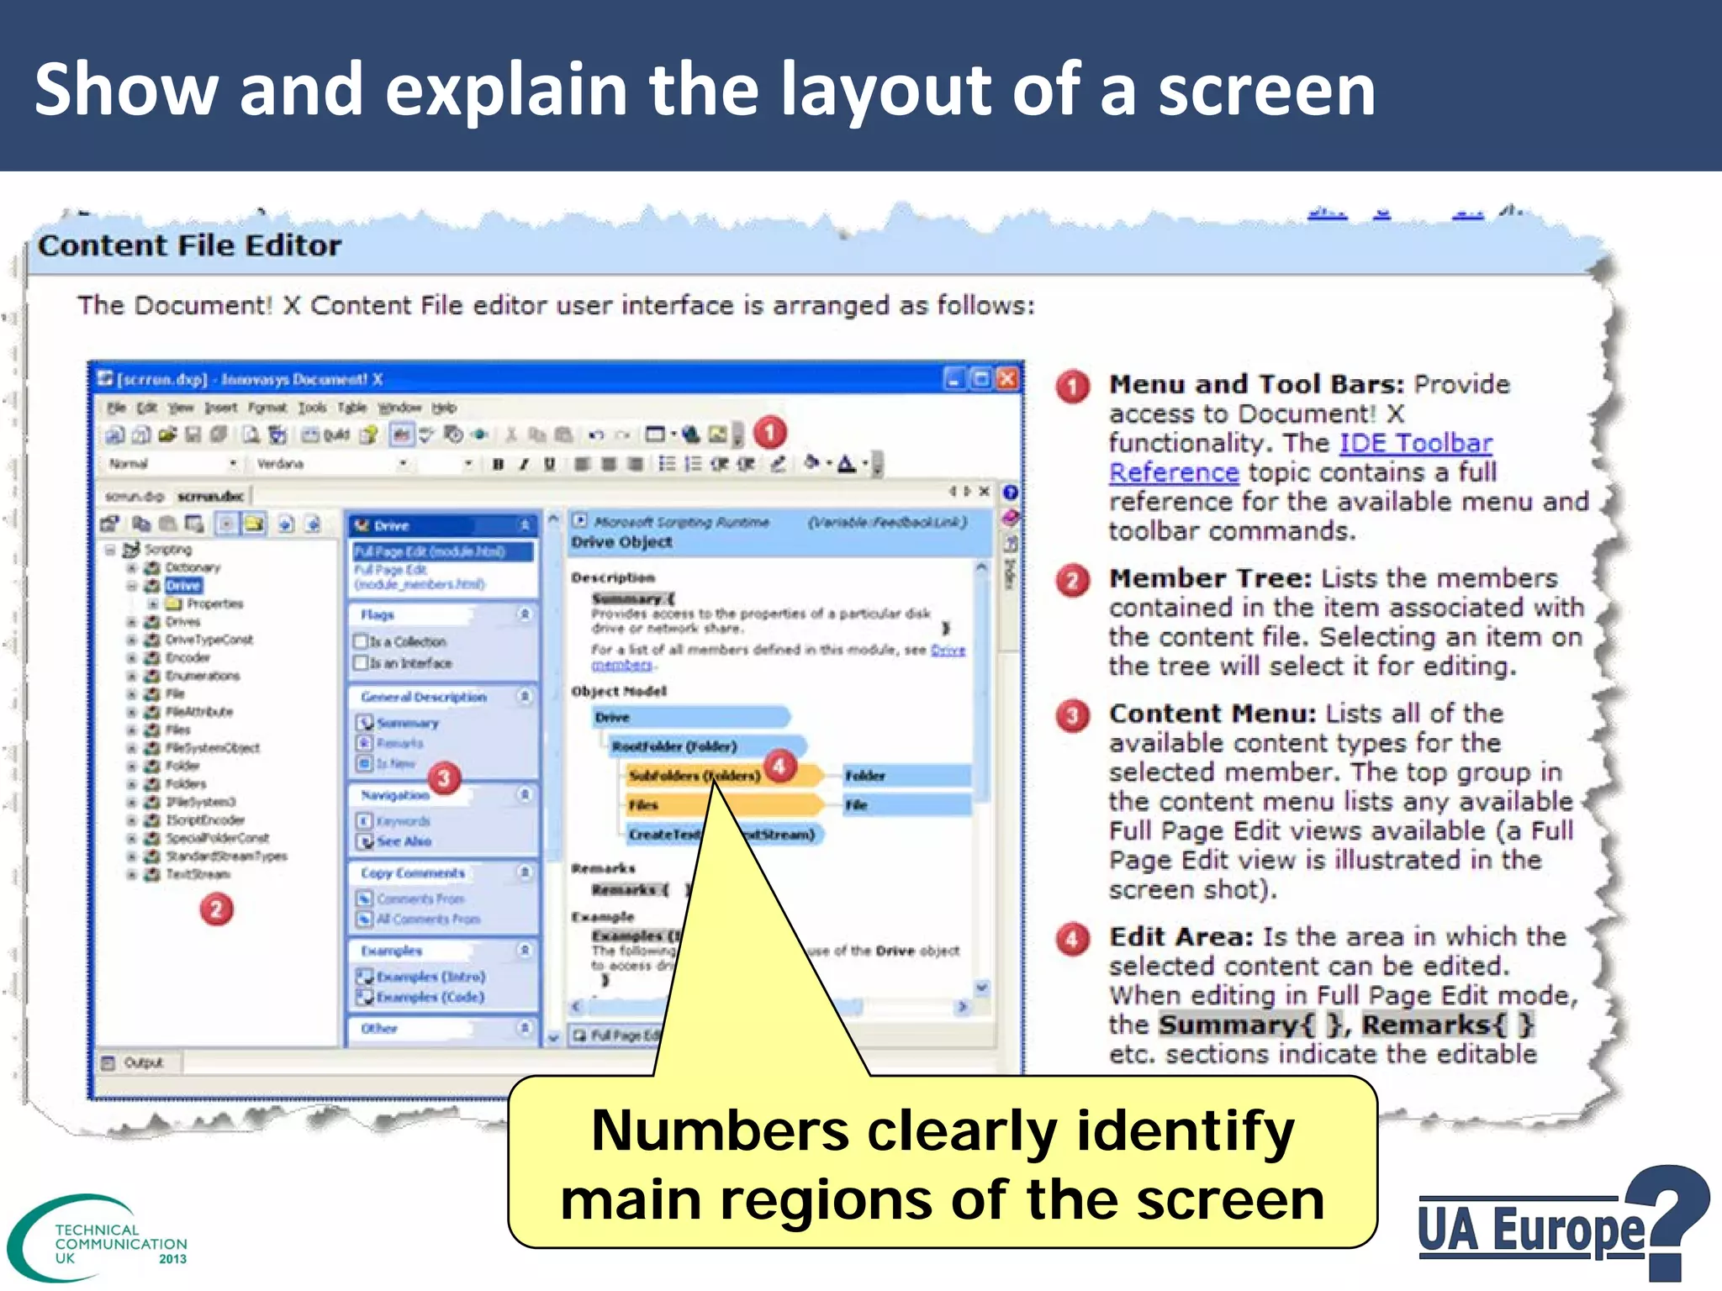Switch to the scrrun.dxc tab
Viewport: 1722px width, 1291px height.
(211, 496)
